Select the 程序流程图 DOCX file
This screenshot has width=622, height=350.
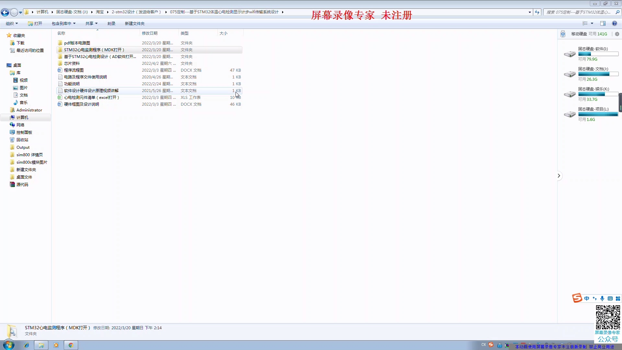click(x=74, y=70)
